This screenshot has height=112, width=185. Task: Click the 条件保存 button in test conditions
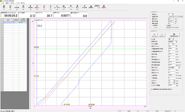click(x=154, y=35)
